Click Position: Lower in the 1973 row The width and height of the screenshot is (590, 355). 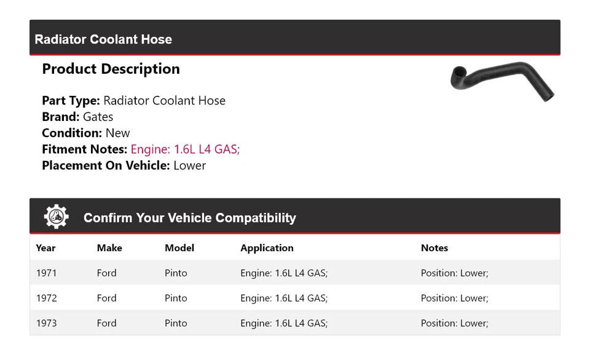[454, 323]
